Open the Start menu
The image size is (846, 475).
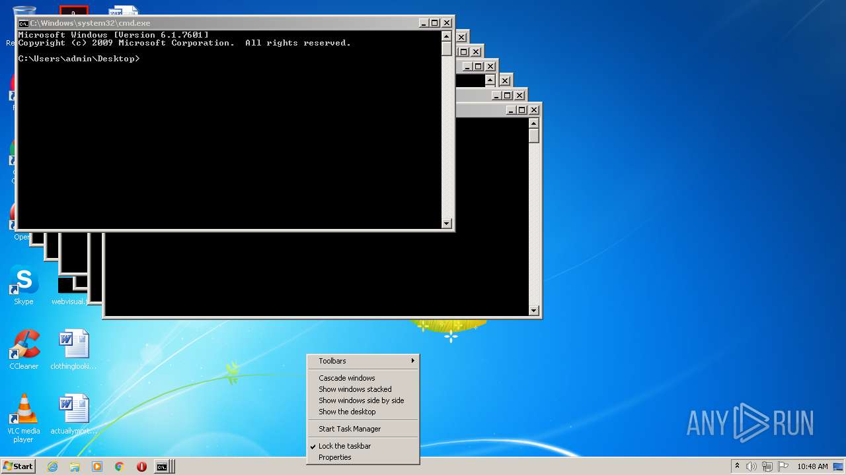coord(18,466)
